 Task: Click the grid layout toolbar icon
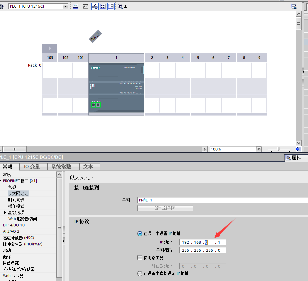(x=103, y=6)
